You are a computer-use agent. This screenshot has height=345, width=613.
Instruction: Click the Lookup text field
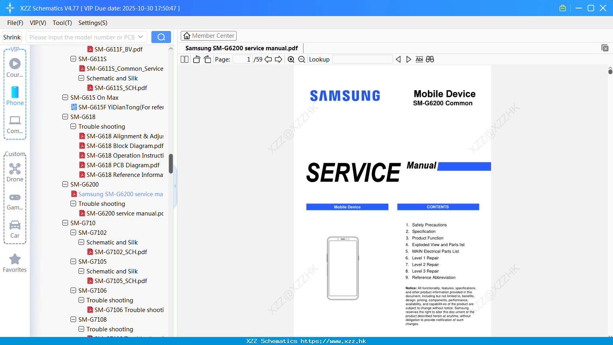tap(362, 60)
